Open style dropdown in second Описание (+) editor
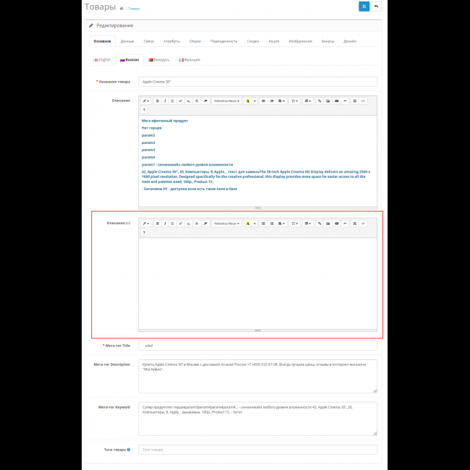 (x=145, y=223)
